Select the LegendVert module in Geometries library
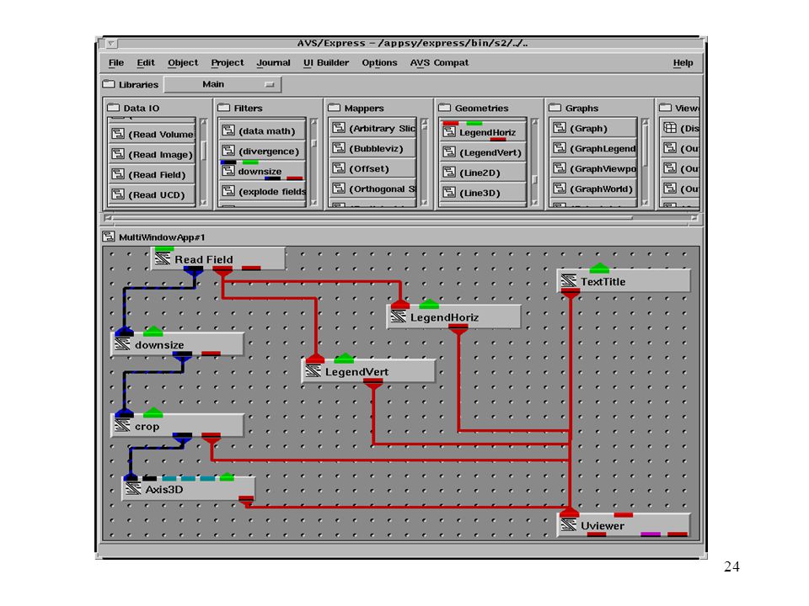 tap(483, 152)
